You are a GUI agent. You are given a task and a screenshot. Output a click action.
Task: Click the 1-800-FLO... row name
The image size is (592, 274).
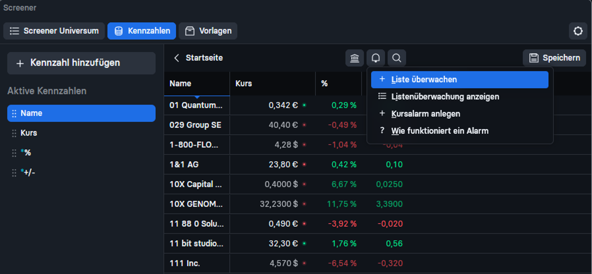[x=194, y=144]
